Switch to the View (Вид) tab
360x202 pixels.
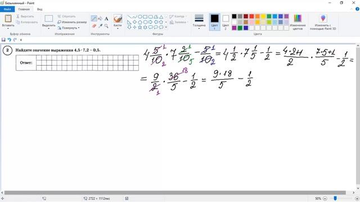(x=39, y=9)
